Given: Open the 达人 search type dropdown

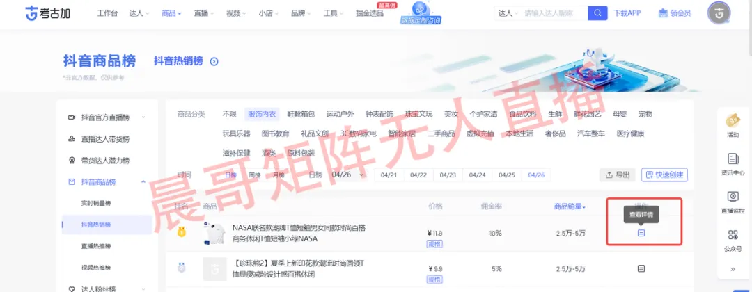Looking at the screenshot, I should pyautogui.click(x=508, y=13).
